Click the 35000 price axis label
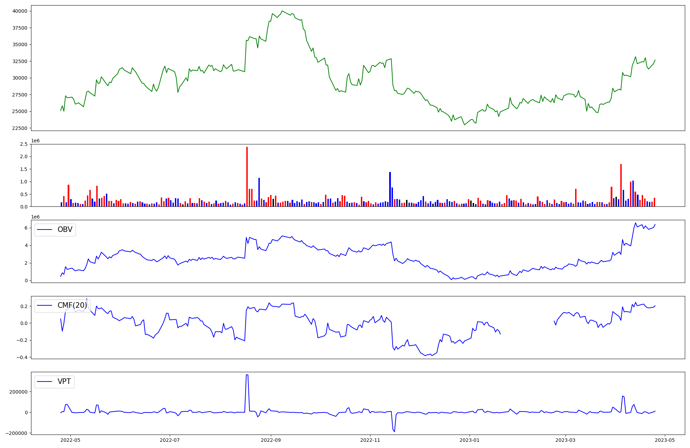The height and width of the screenshot is (448, 690). pos(20,44)
